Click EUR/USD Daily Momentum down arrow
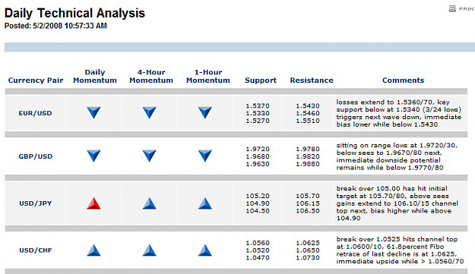The width and height of the screenshot is (475, 274). pyautogui.click(x=93, y=112)
